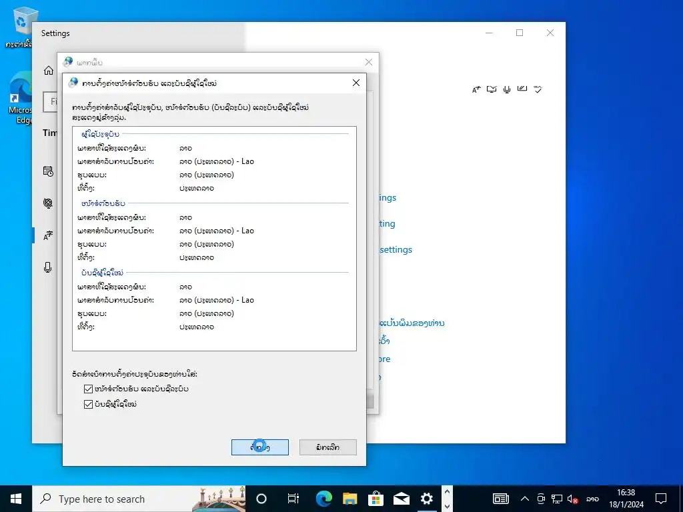Open Microsoft Store from the taskbar
The width and height of the screenshot is (683, 512).
376,499
